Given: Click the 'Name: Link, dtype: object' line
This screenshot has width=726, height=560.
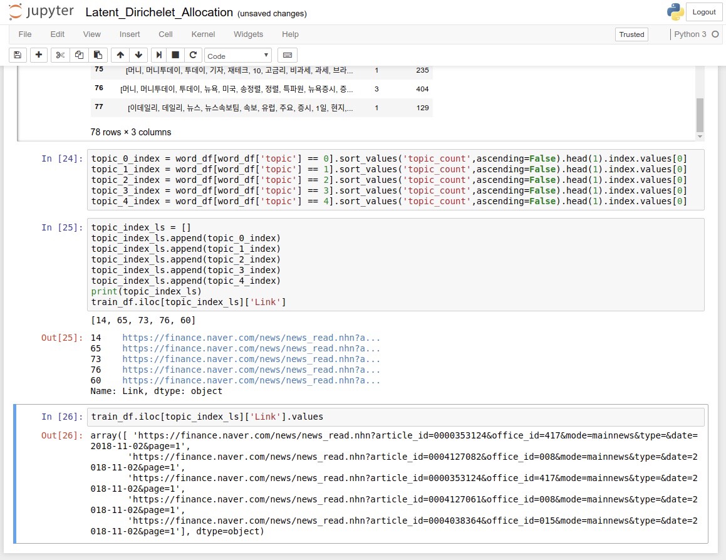Looking at the screenshot, I should pyautogui.click(x=157, y=391).
